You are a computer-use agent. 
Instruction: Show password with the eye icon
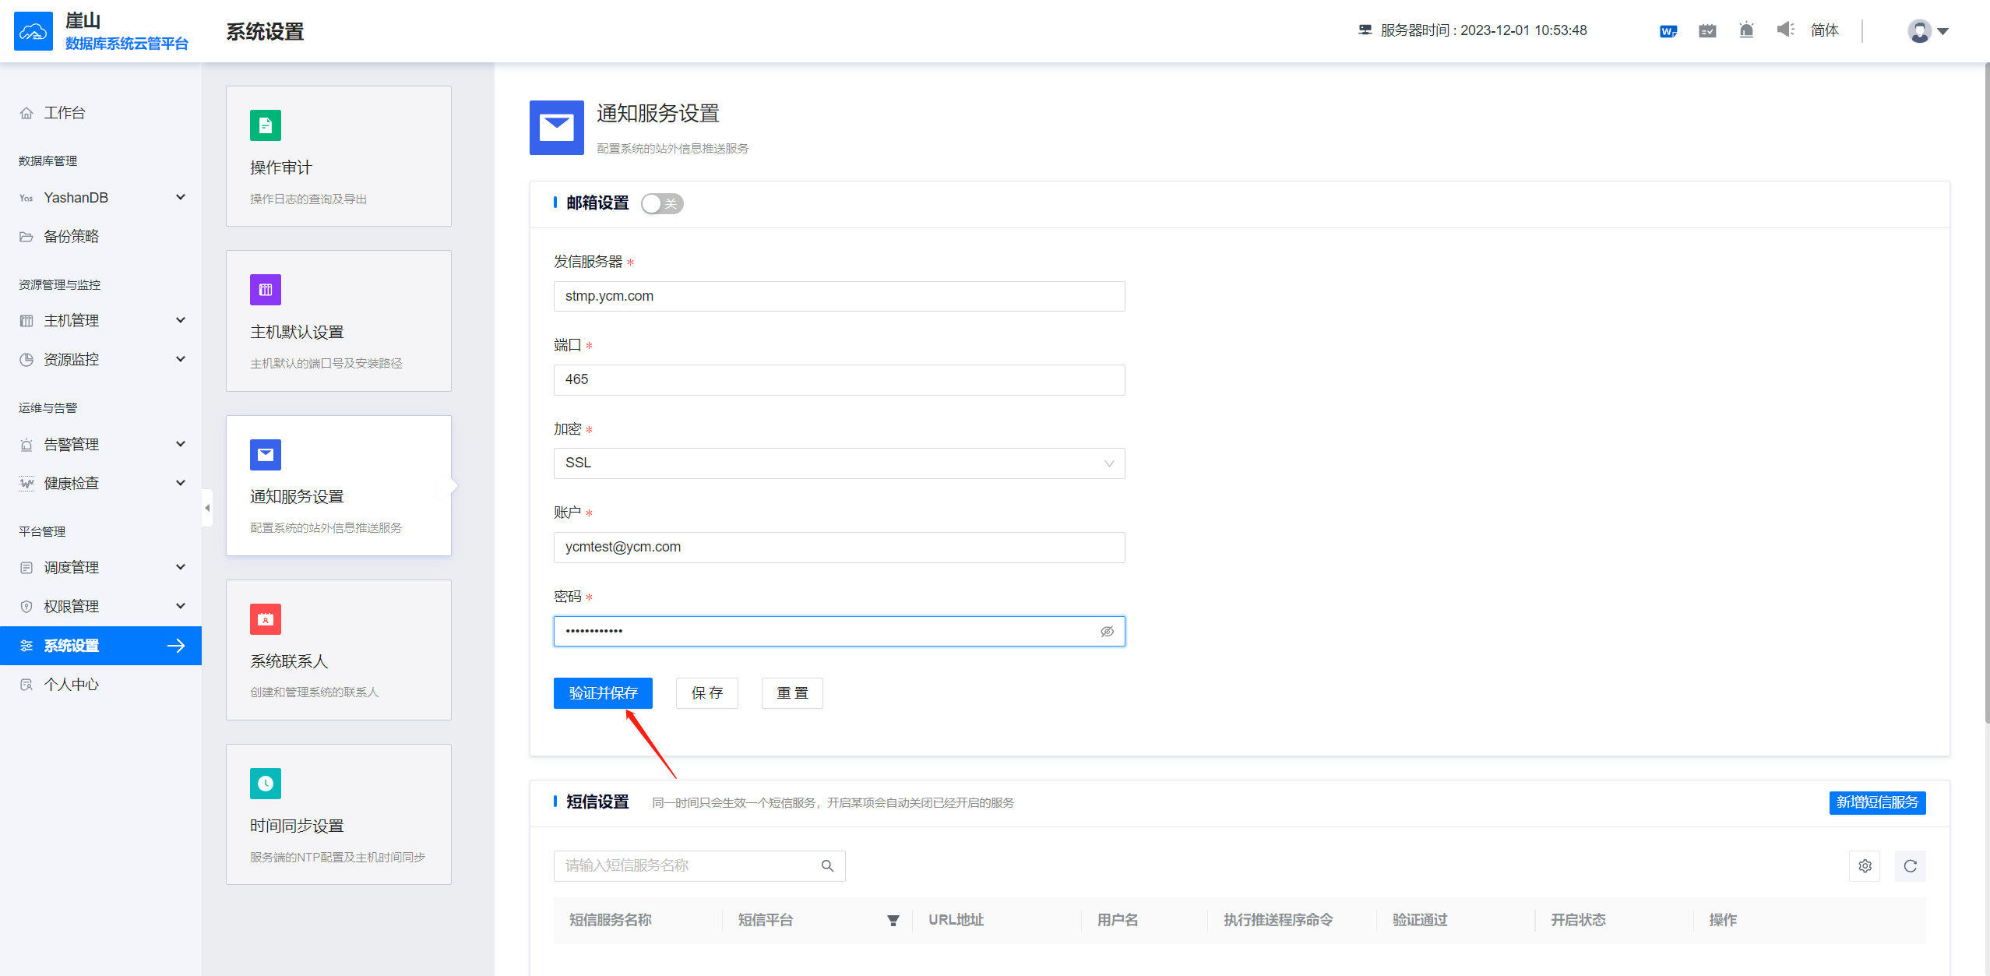(x=1107, y=632)
